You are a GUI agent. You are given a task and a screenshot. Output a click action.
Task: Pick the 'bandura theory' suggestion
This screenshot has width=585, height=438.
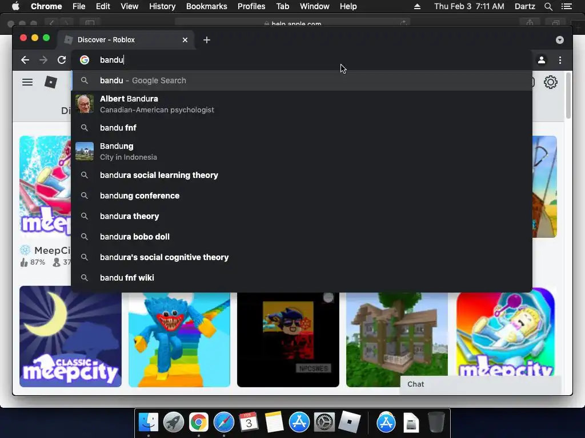click(302, 216)
